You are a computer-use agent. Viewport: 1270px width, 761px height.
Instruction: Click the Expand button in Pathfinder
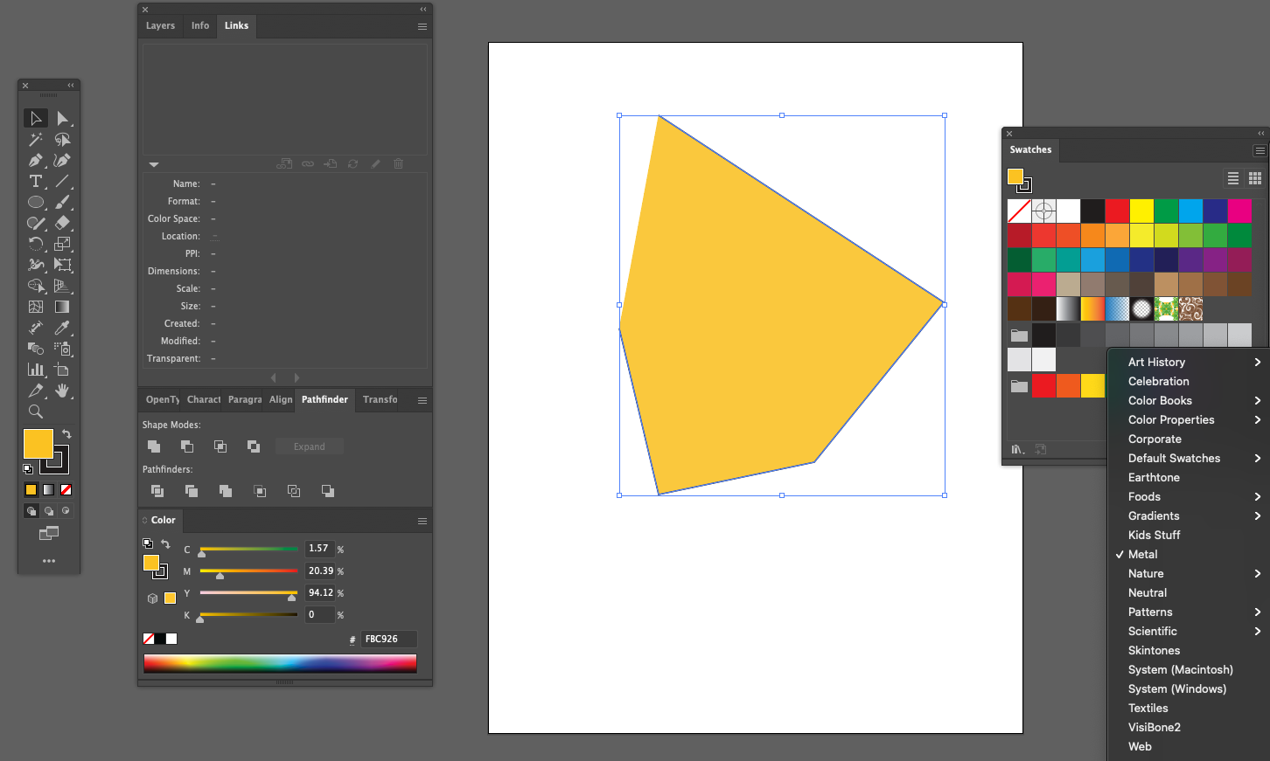(309, 446)
